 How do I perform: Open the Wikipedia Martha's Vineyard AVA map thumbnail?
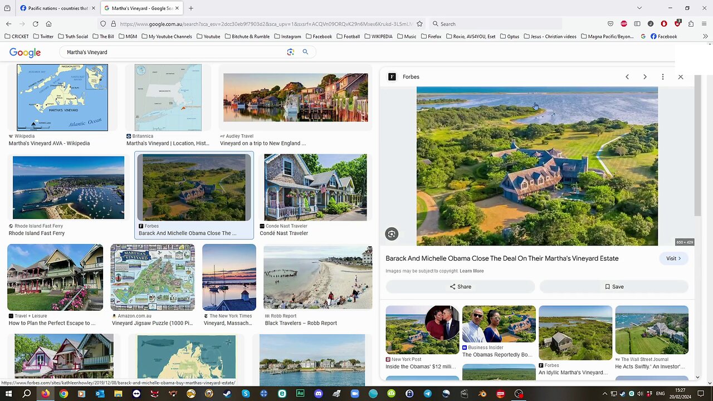[x=62, y=97]
